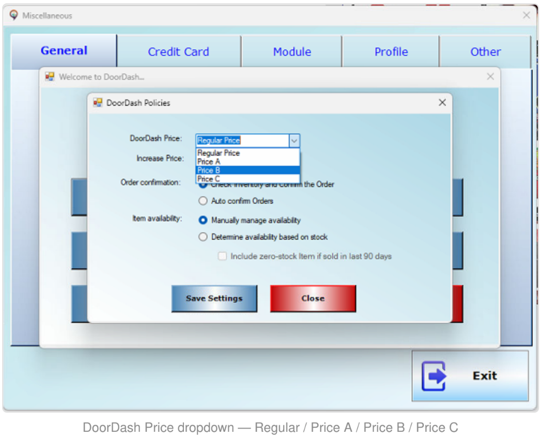Choose Price C from the dropdown list
Image resolution: width=541 pixels, height=438 pixels.
click(248, 179)
